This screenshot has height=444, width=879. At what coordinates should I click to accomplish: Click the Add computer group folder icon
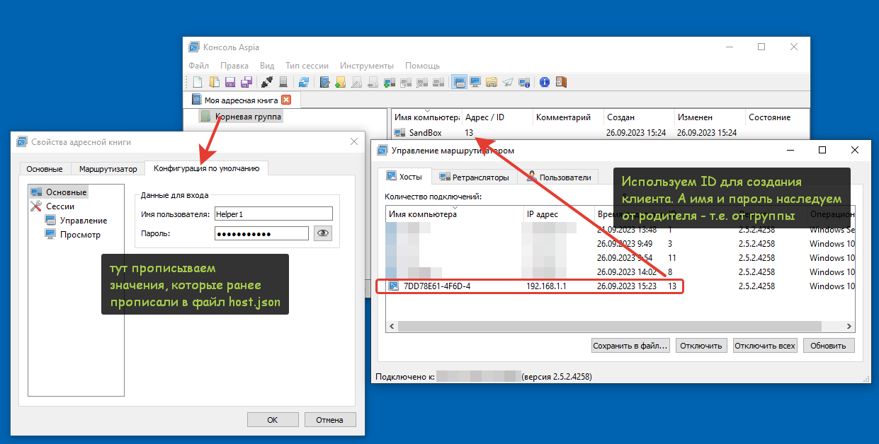click(341, 82)
